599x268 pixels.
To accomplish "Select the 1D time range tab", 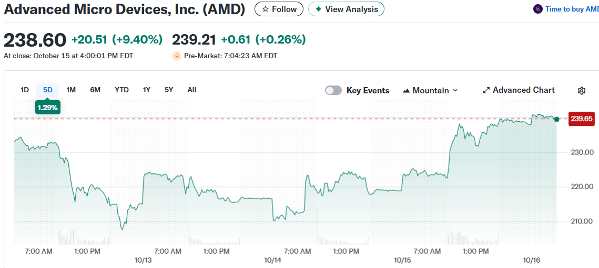I will [25, 90].
